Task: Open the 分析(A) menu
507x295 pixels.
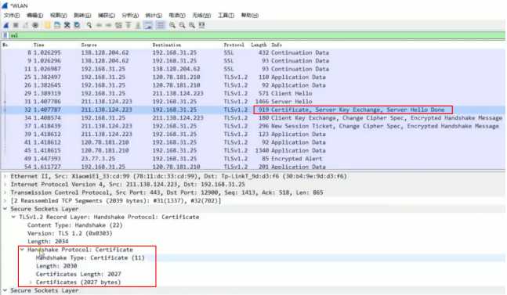Action: click(130, 15)
